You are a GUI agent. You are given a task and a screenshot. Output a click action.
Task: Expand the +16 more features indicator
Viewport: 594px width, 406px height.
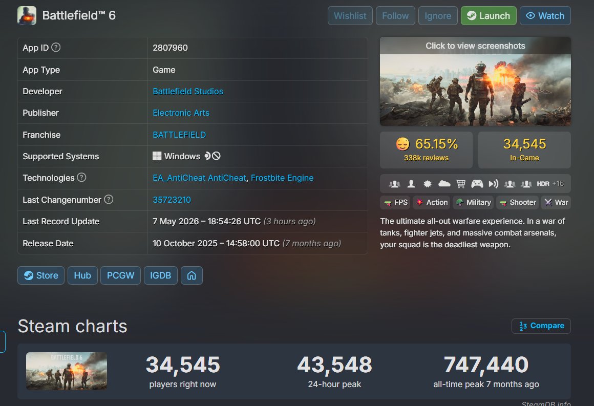pyautogui.click(x=558, y=184)
